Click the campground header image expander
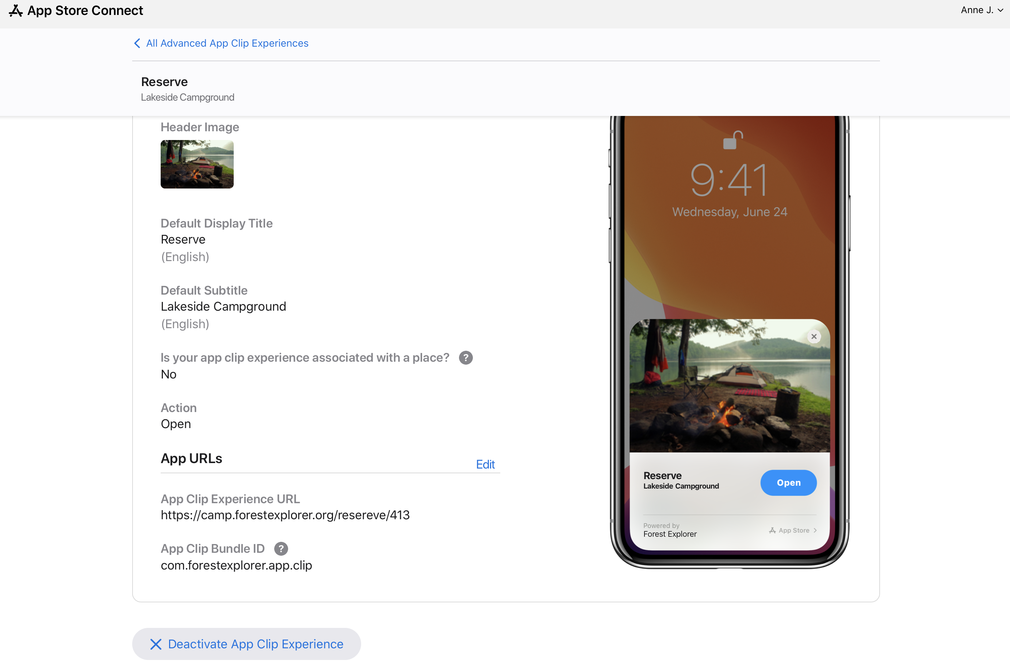Image resolution: width=1010 pixels, height=668 pixels. click(x=197, y=163)
